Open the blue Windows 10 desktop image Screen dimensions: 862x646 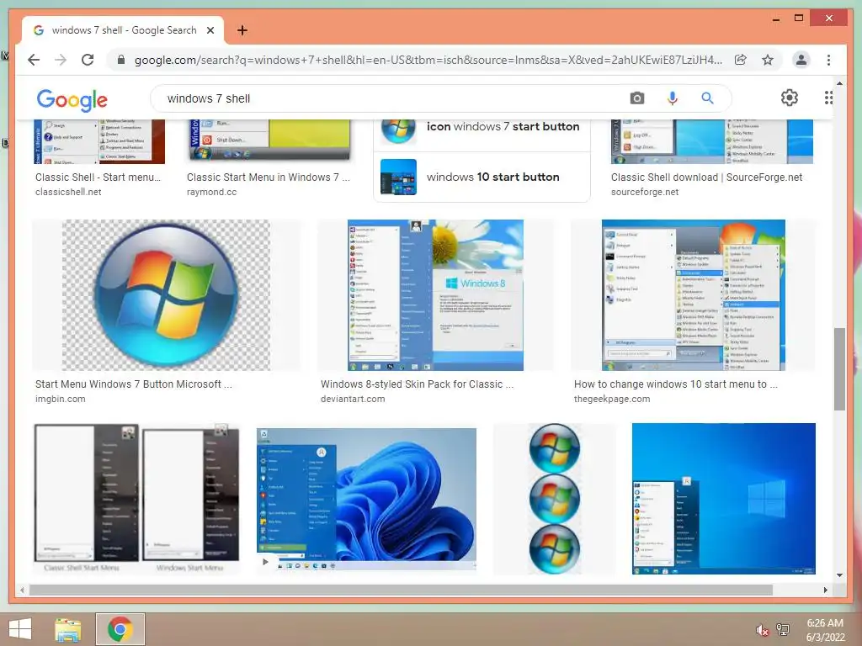pyautogui.click(x=723, y=499)
